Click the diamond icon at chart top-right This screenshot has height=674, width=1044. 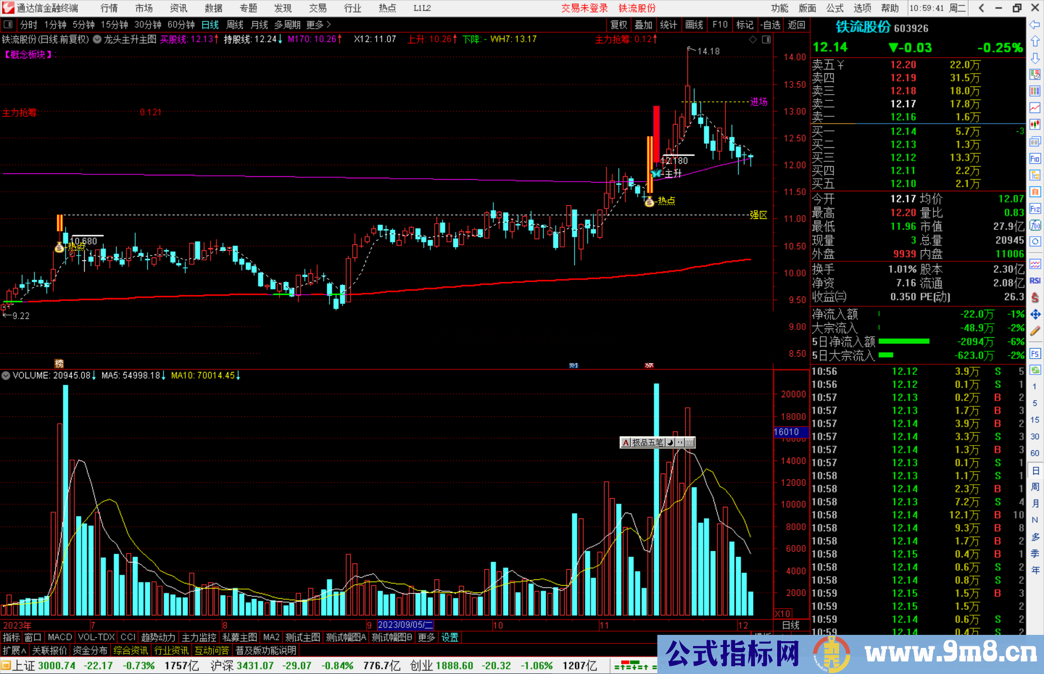753,40
